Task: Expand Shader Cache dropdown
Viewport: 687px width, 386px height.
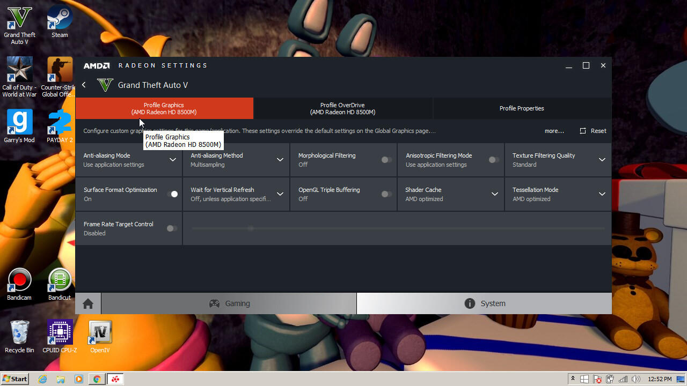Action: click(495, 194)
